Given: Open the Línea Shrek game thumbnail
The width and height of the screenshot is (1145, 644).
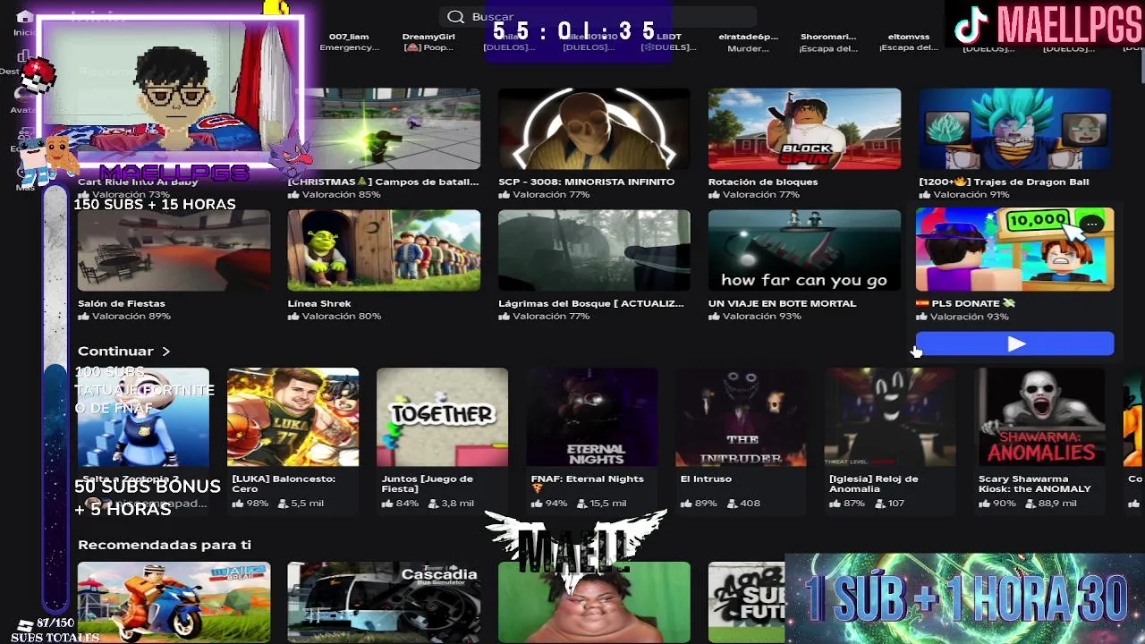Looking at the screenshot, I should (384, 250).
